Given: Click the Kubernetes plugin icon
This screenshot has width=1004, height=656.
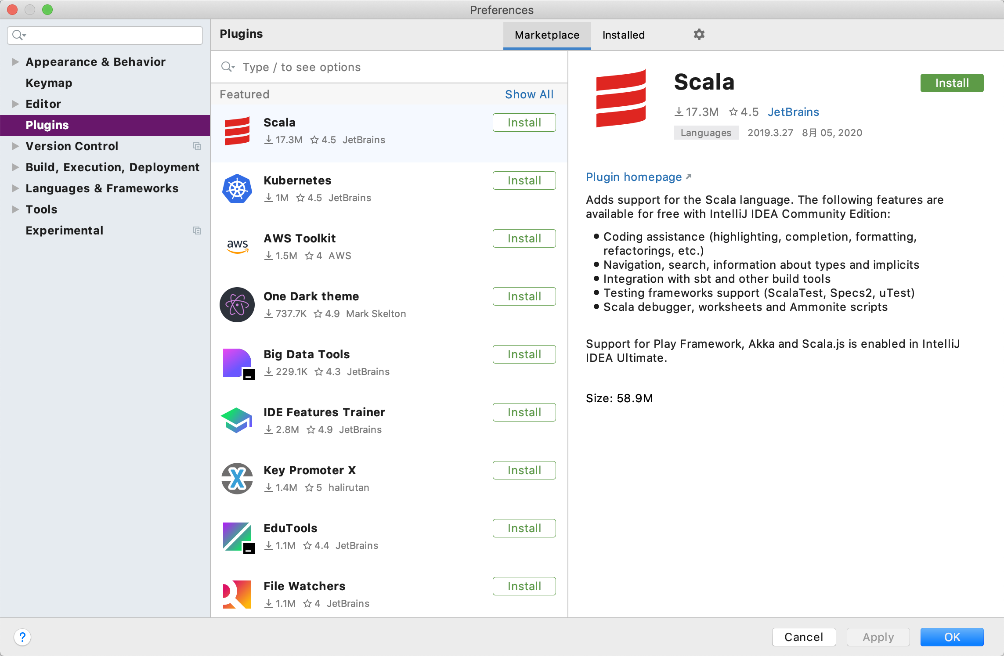Looking at the screenshot, I should [x=237, y=189].
